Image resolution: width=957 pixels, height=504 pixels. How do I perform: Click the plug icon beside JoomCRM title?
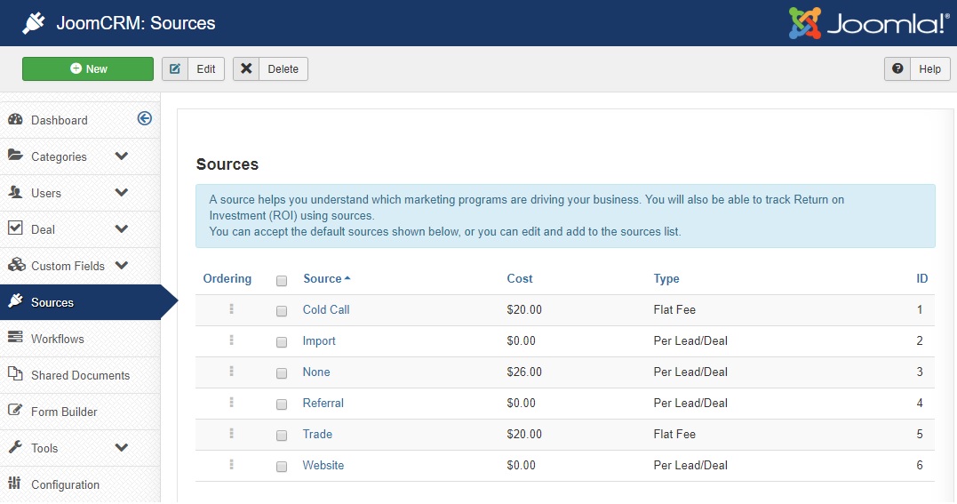(34, 23)
